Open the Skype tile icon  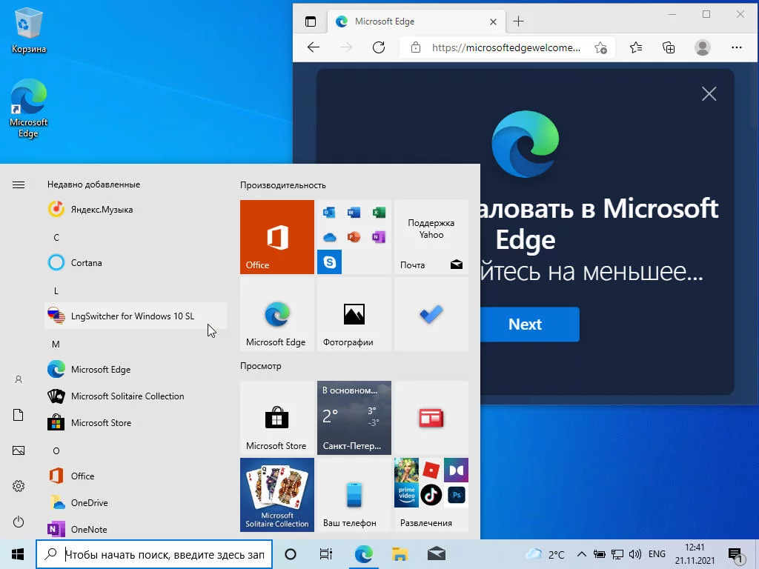point(330,262)
